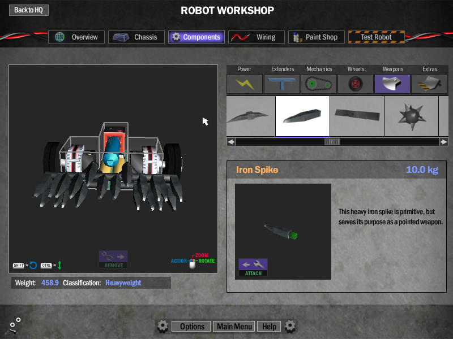Click the CTRL vertical move hint icon
Image resolution: width=453 pixels, height=339 pixels.
pos(51,265)
